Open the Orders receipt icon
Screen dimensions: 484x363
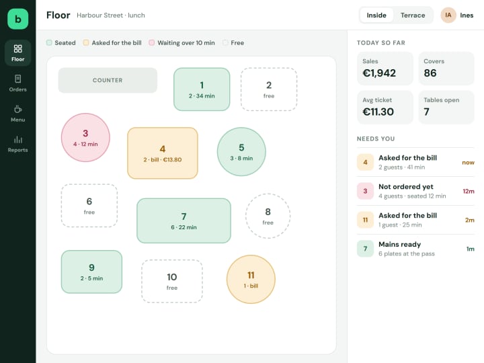pyautogui.click(x=18, y=79)
